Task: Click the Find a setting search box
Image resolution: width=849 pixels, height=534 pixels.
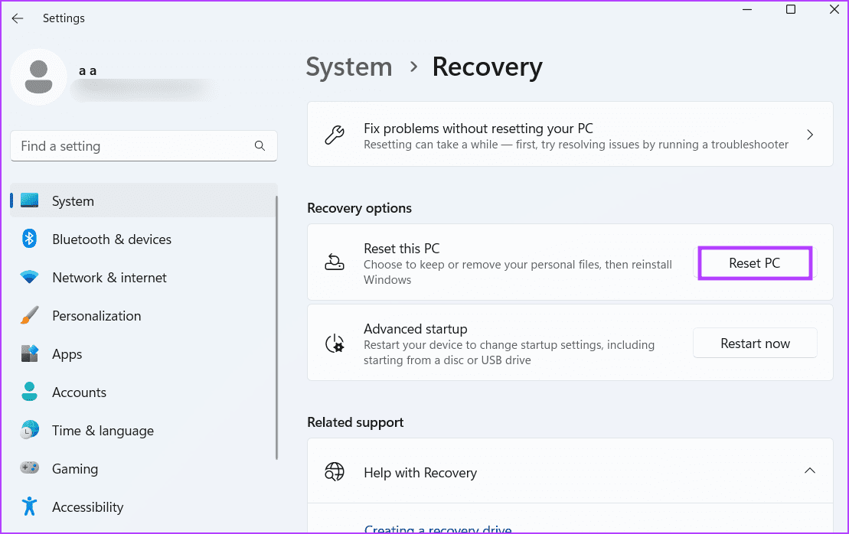Action: click(134, 146)
